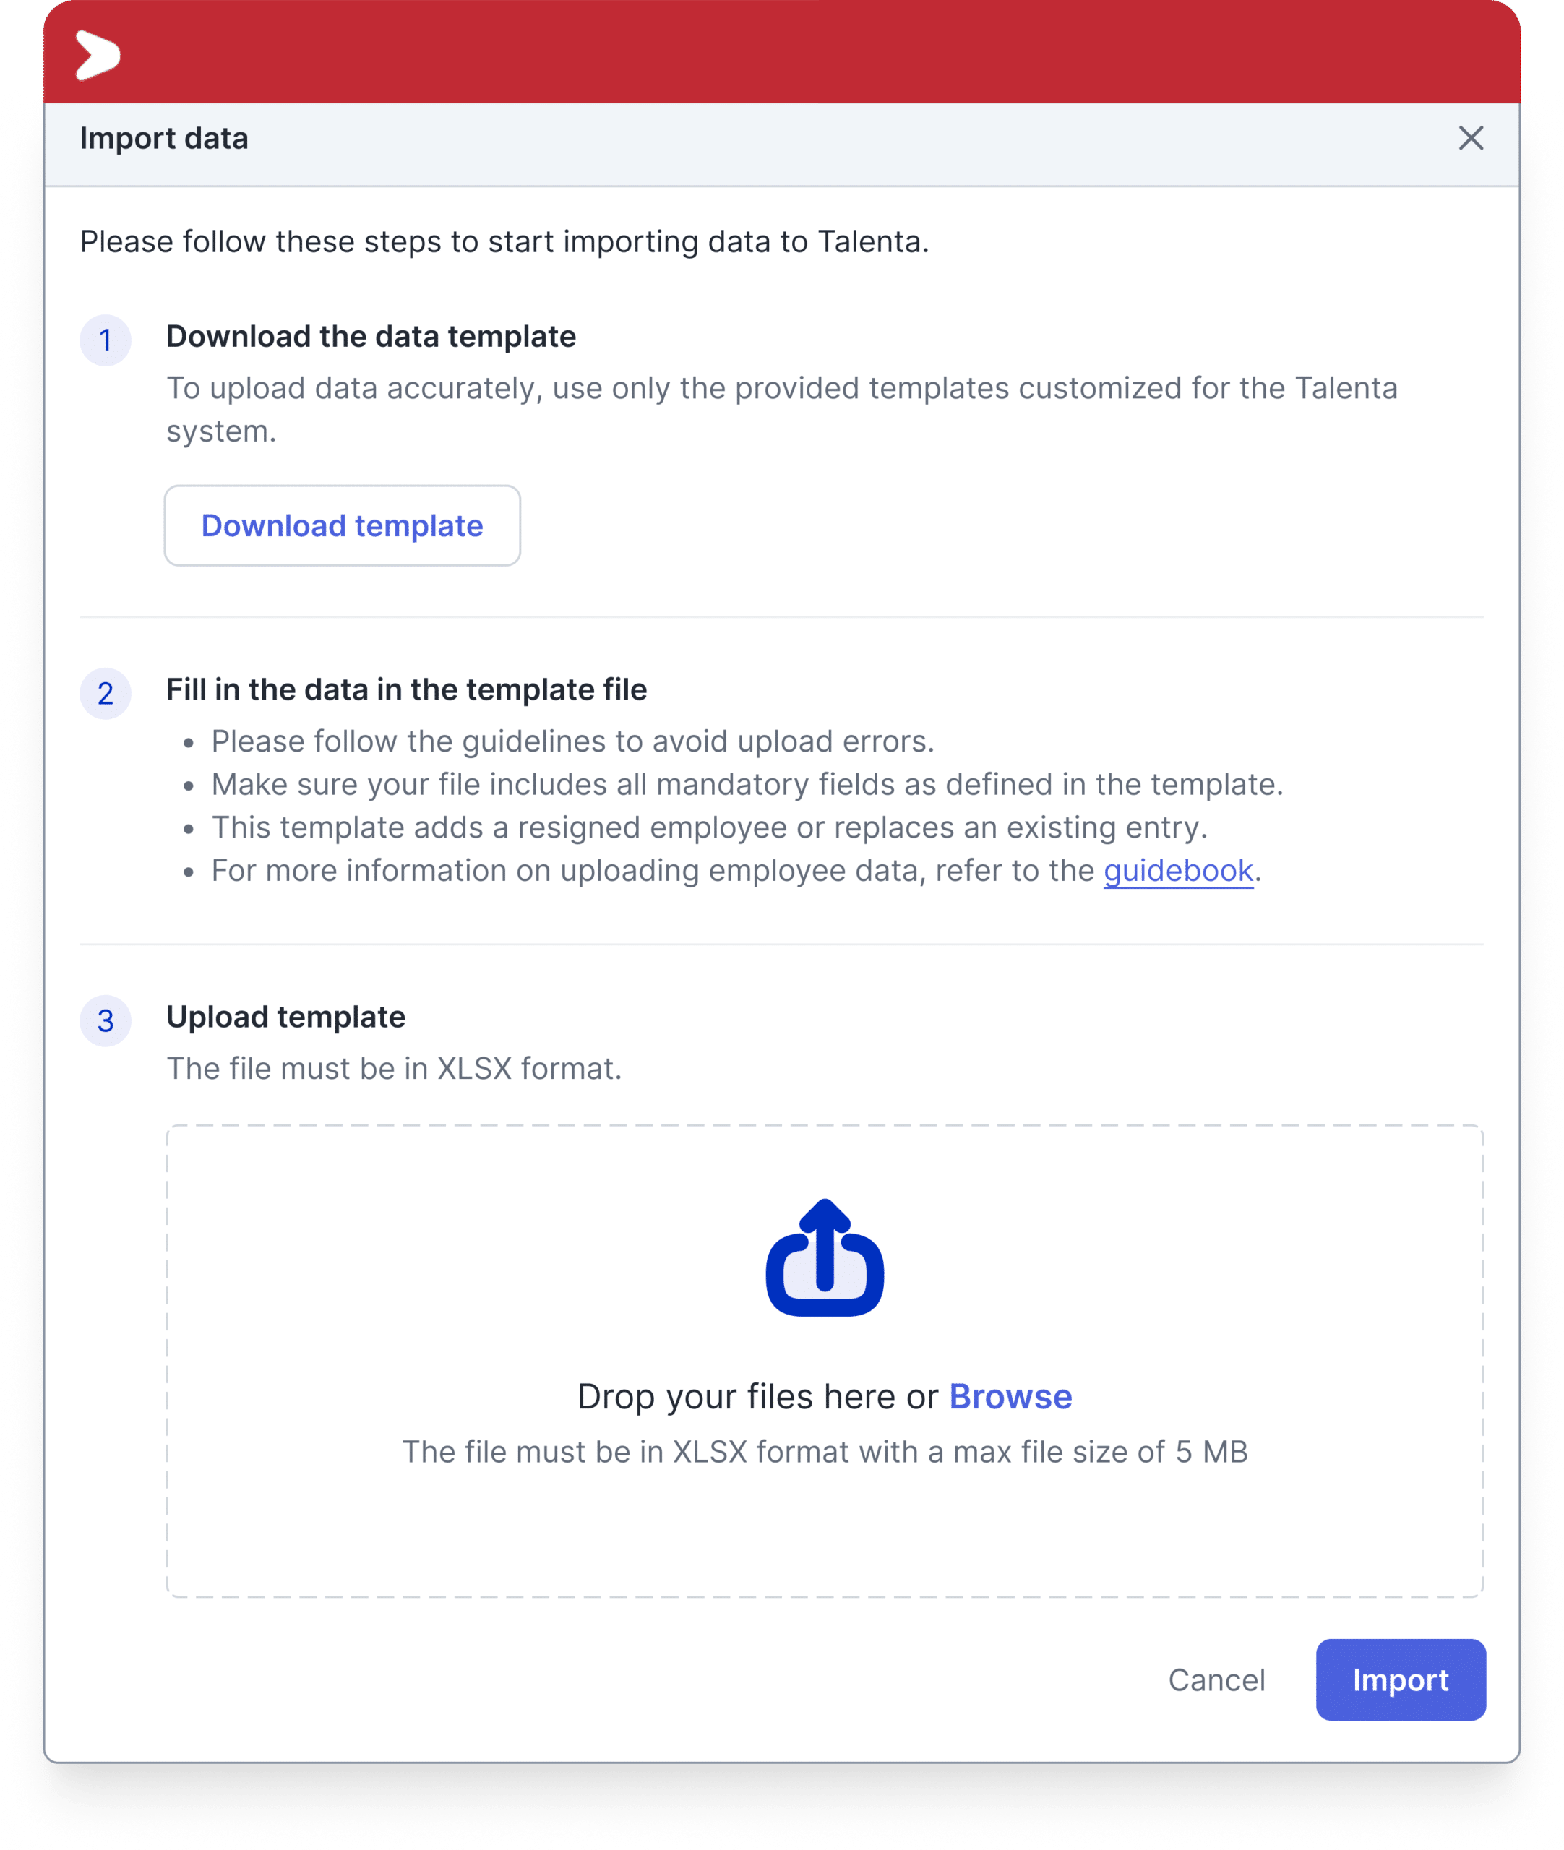Click the intro sentence about importing to Talenta
The height and width of the screenshot is (1850, 1564).
pos(504,241)
